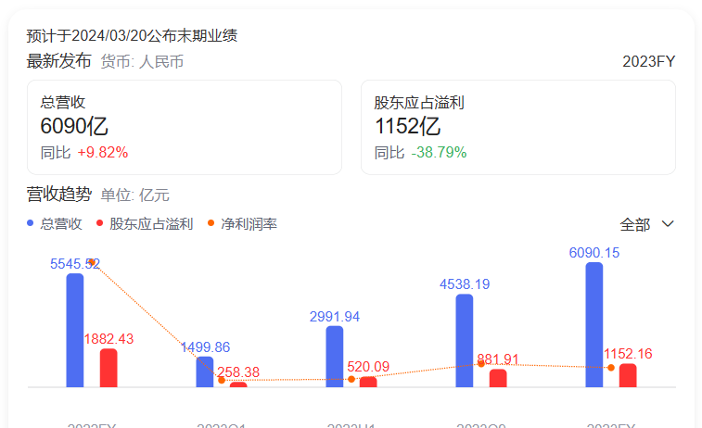This screenshot has width=702, height=428.
Task: Select the red bar labeled 520.09
Action: tap(368, 381)
